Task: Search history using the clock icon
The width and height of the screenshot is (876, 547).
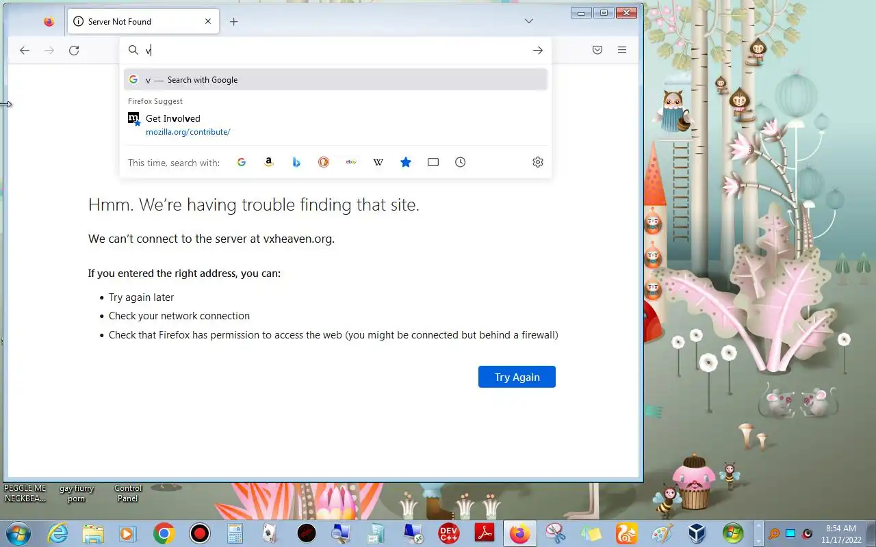Action: pyautogui.click(x=461, y=162)
